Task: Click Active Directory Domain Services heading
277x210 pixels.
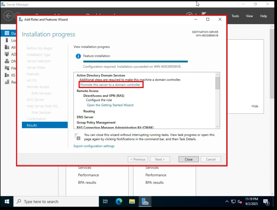Action: point(101,75)
